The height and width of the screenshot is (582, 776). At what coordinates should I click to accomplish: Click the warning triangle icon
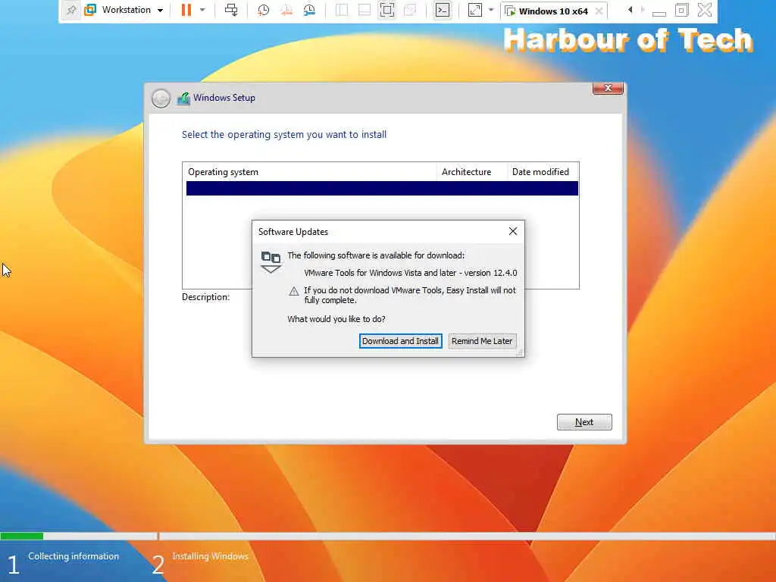294,291
